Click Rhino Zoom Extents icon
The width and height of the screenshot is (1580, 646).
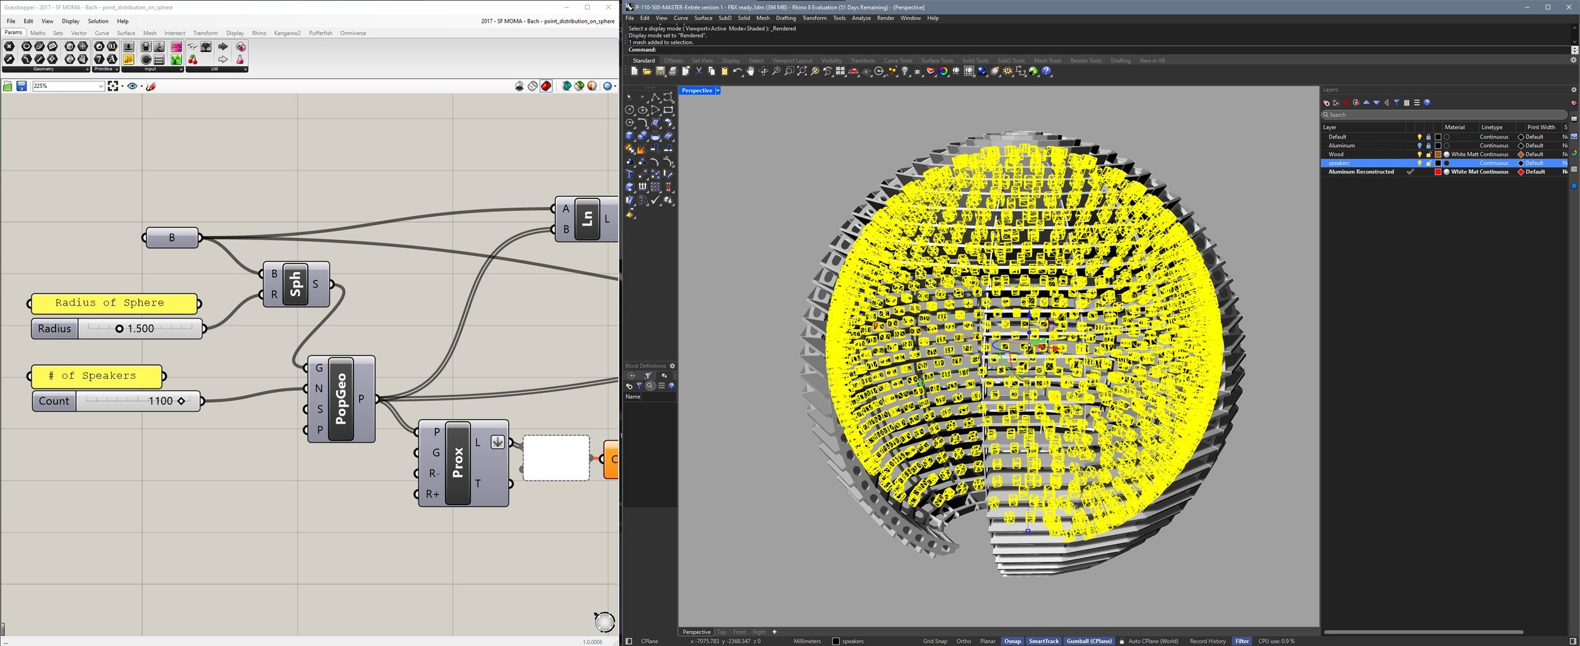pos(802,71)
